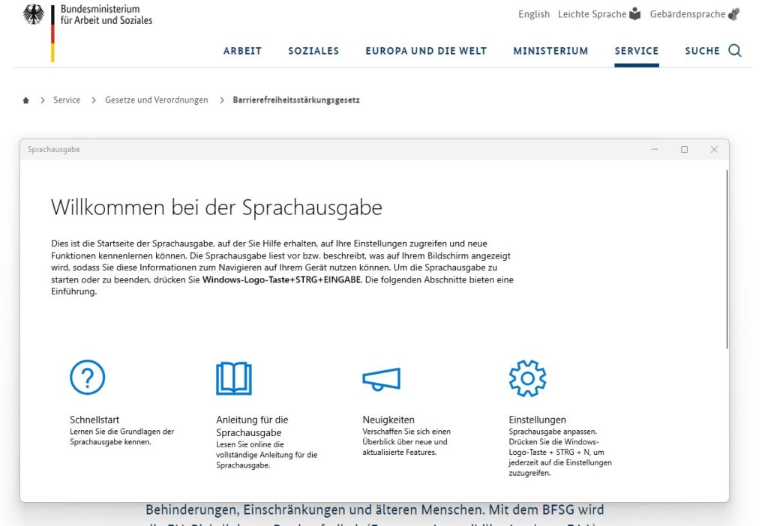Maximize the Sprachausgabe window
This screenshot has height=526, width=768.
pos(684,150)
